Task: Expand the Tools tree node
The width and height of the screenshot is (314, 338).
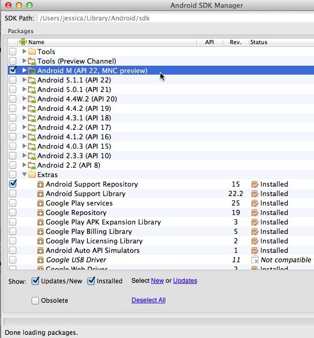Action: click(x=24, y=52)
